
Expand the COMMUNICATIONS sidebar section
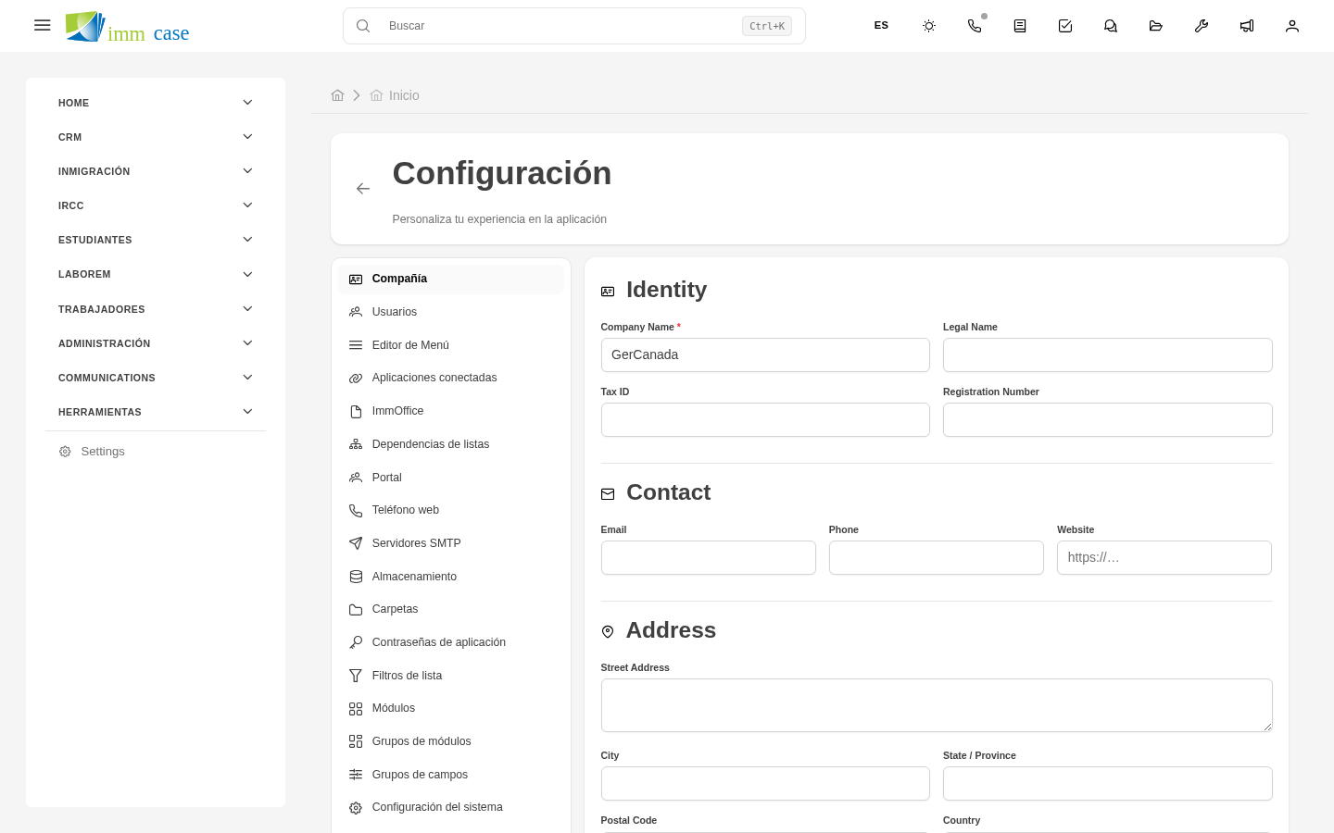click(156, 378)
